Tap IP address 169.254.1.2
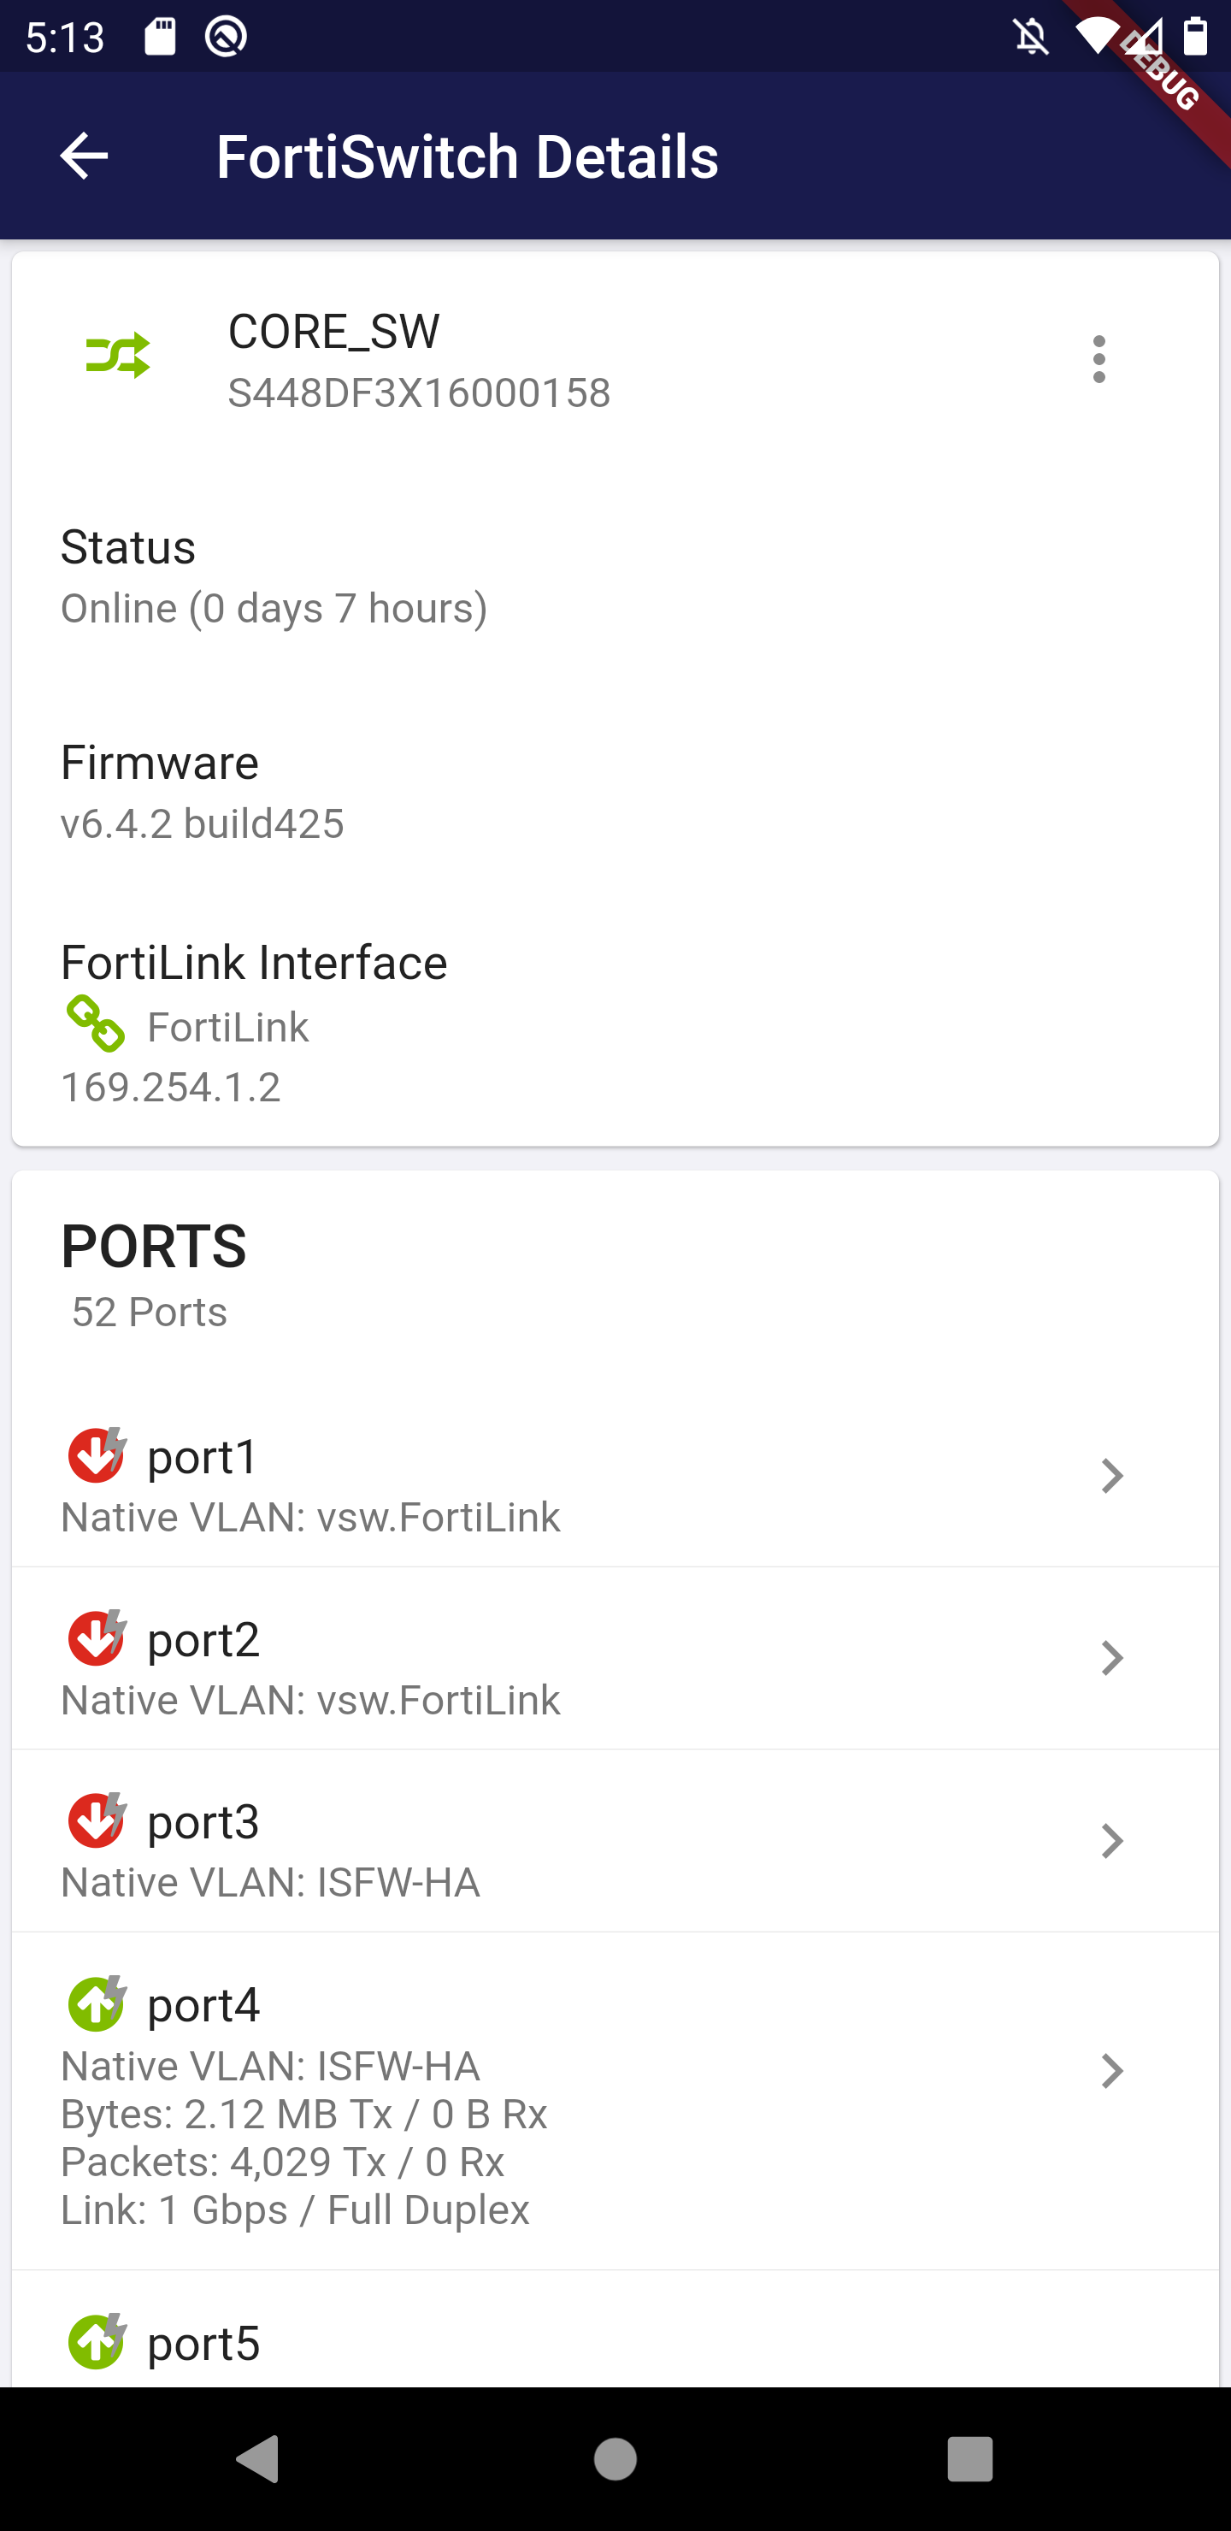This screenshot has width=1231, height=2531. point(171,1088)
